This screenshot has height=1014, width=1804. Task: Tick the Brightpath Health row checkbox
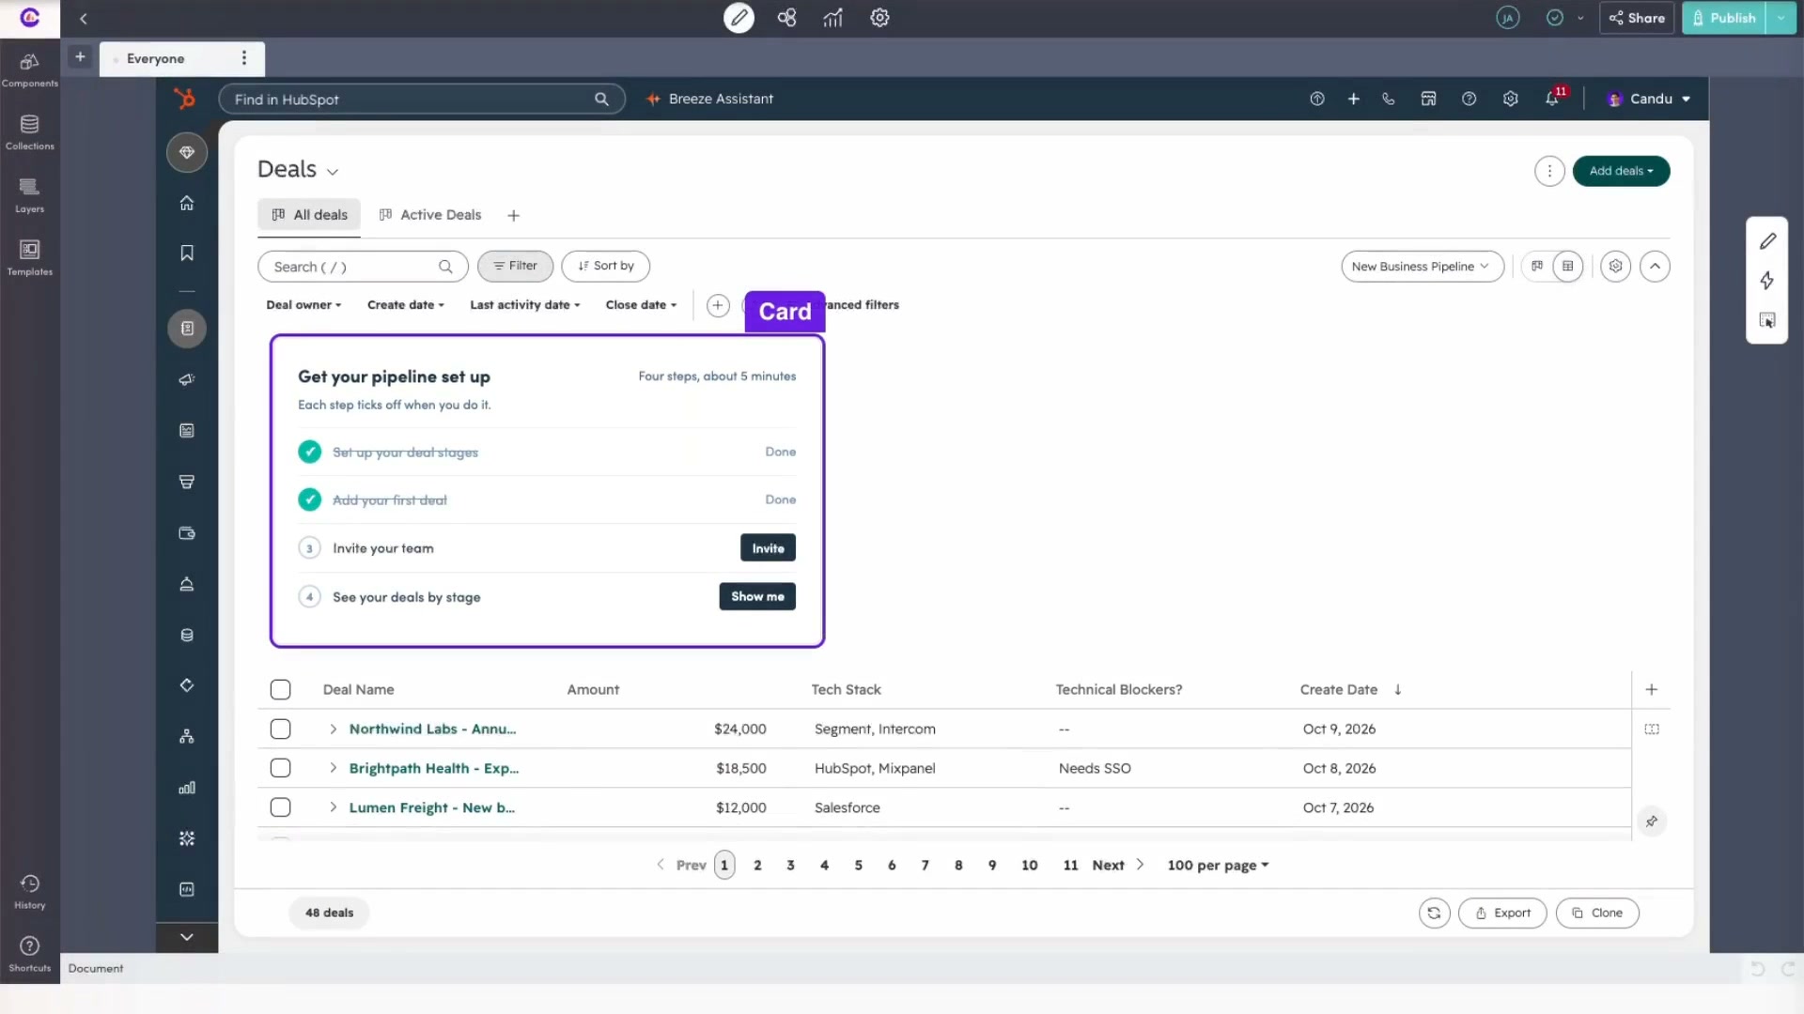280,768
